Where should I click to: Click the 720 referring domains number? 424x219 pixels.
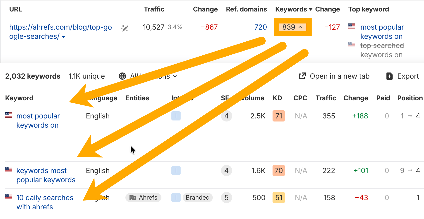pos(260,27)
